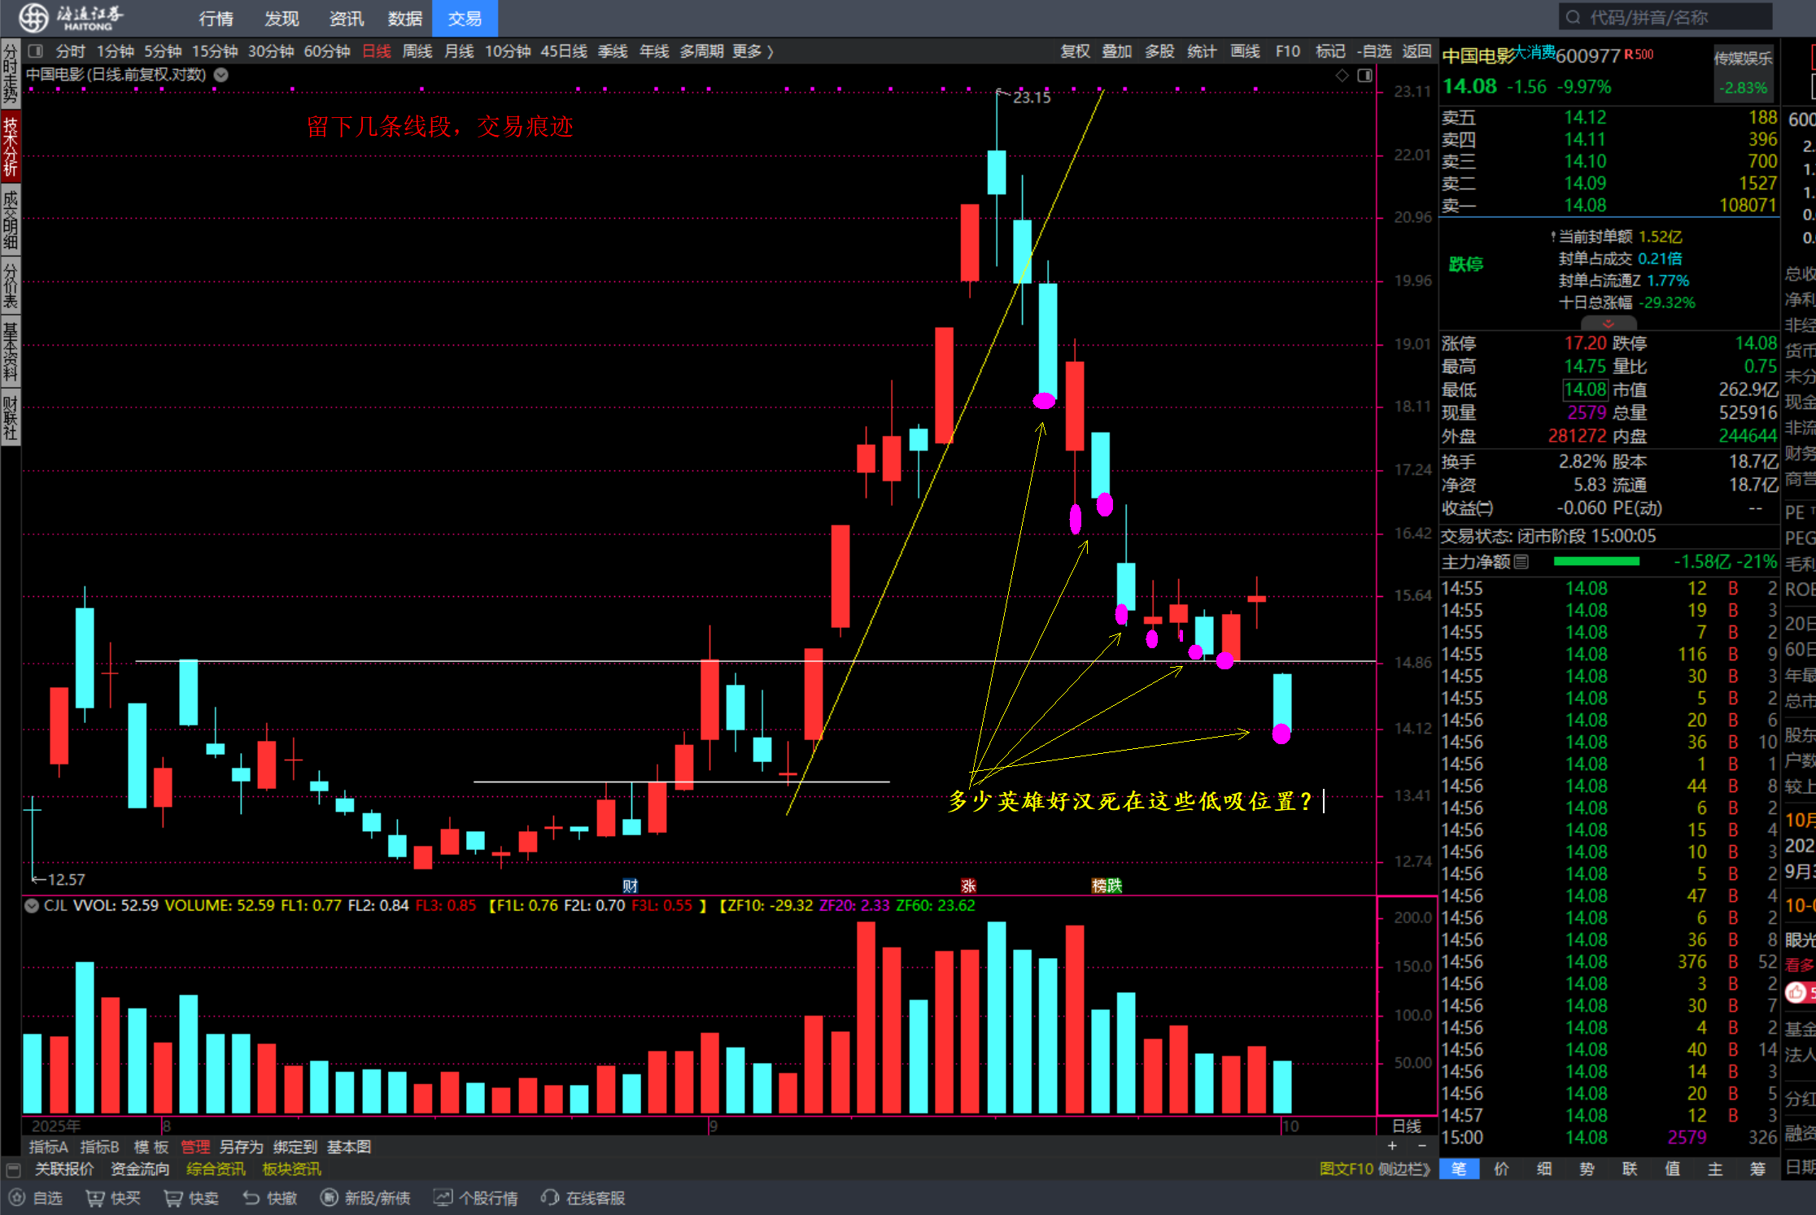Open the 资讯 top menu
Screen dimensions: 1816x1215
coord(347,18)
